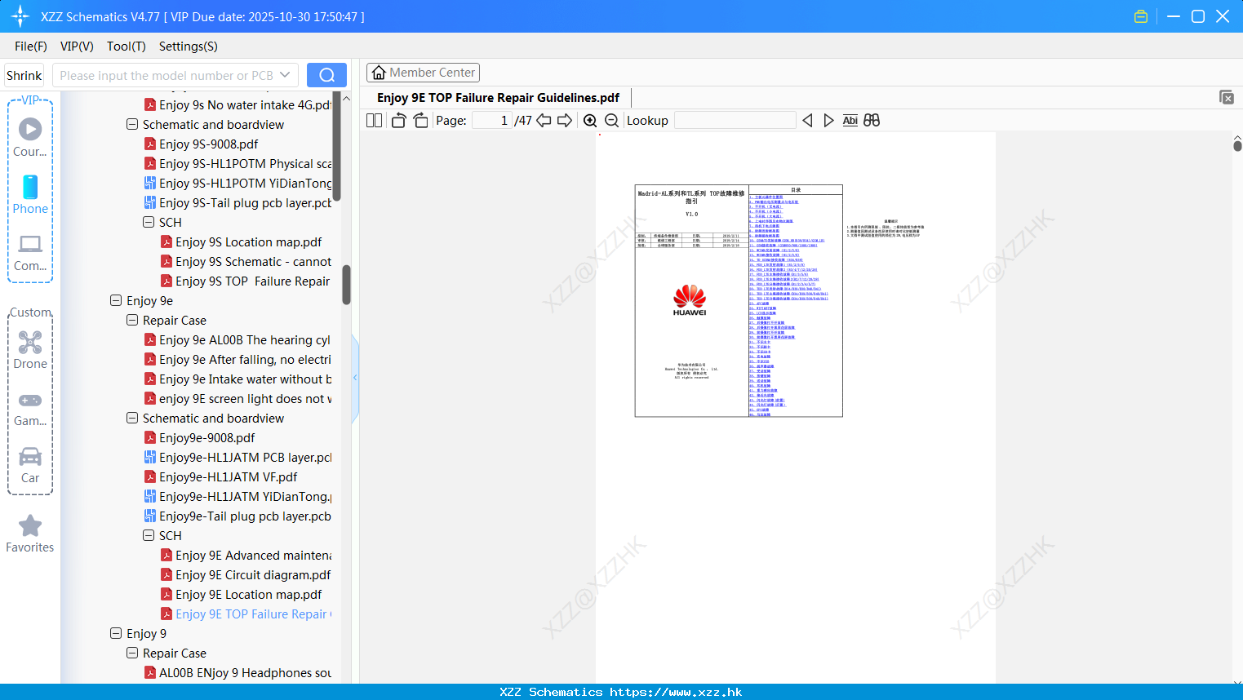Image resolution: width=1243 pixels, height=700 pixels.
Task: Toggle Abi text match icon
Action: tap(850, 120)
